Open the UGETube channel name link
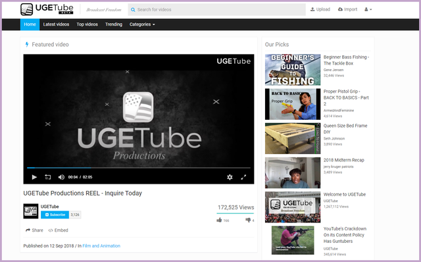Screen dimensions: 421x262 point(50,207)
